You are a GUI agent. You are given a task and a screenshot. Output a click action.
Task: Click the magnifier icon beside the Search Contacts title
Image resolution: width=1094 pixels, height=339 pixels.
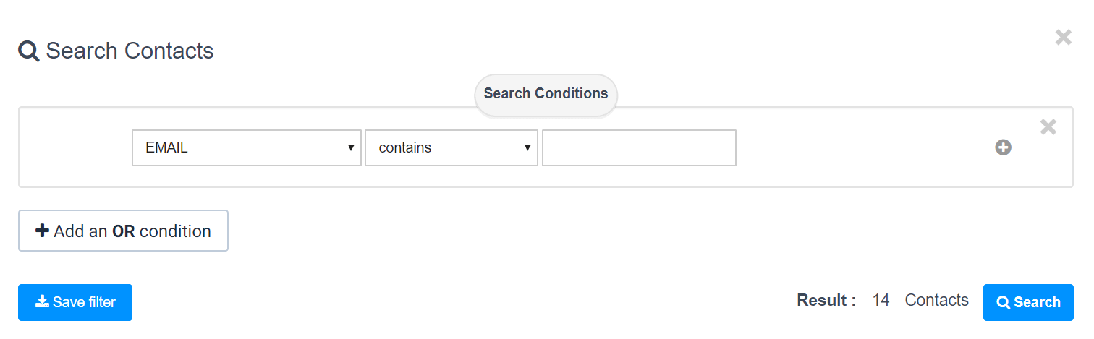pos(29,51)
